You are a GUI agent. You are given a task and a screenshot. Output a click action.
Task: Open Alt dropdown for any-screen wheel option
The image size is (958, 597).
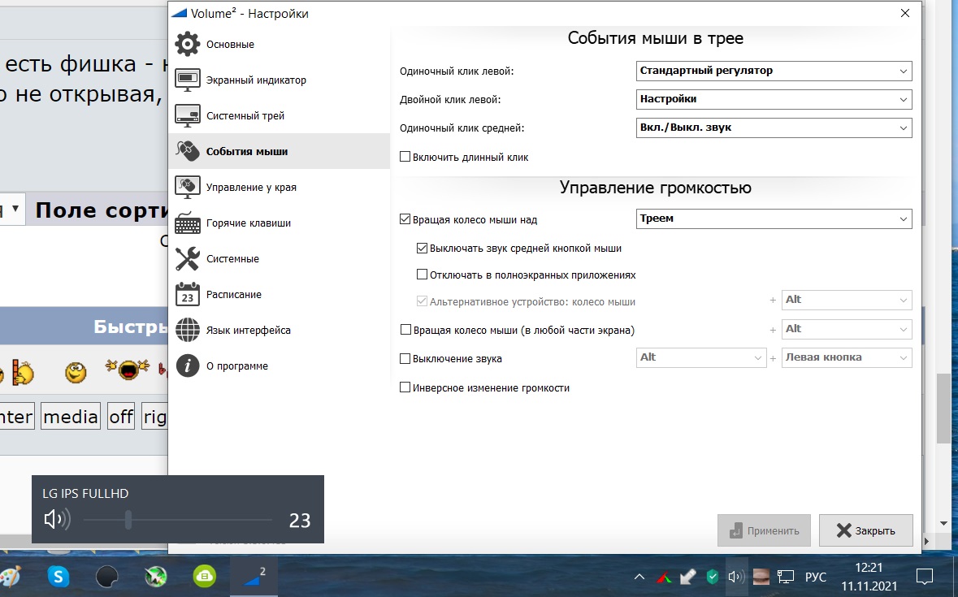847,329
